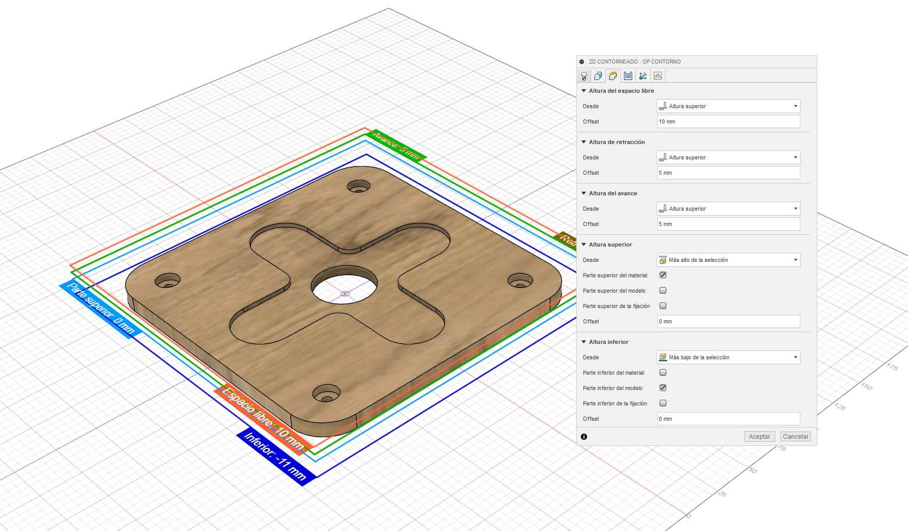Edit the Altura inferior 0 mm offset field
Image resolution: width=908 pixels, height=531 pixels.
coord(729,419)
